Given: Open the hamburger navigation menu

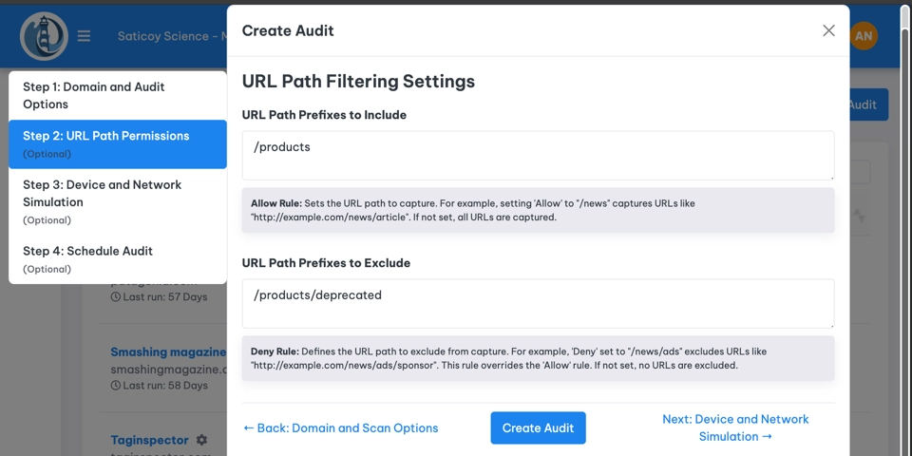Looking at the screenshot, I should (85, 36).
